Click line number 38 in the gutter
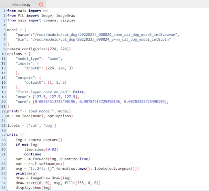Image resolution: width=209 pixels, height=191 pixels. point(3,188)
